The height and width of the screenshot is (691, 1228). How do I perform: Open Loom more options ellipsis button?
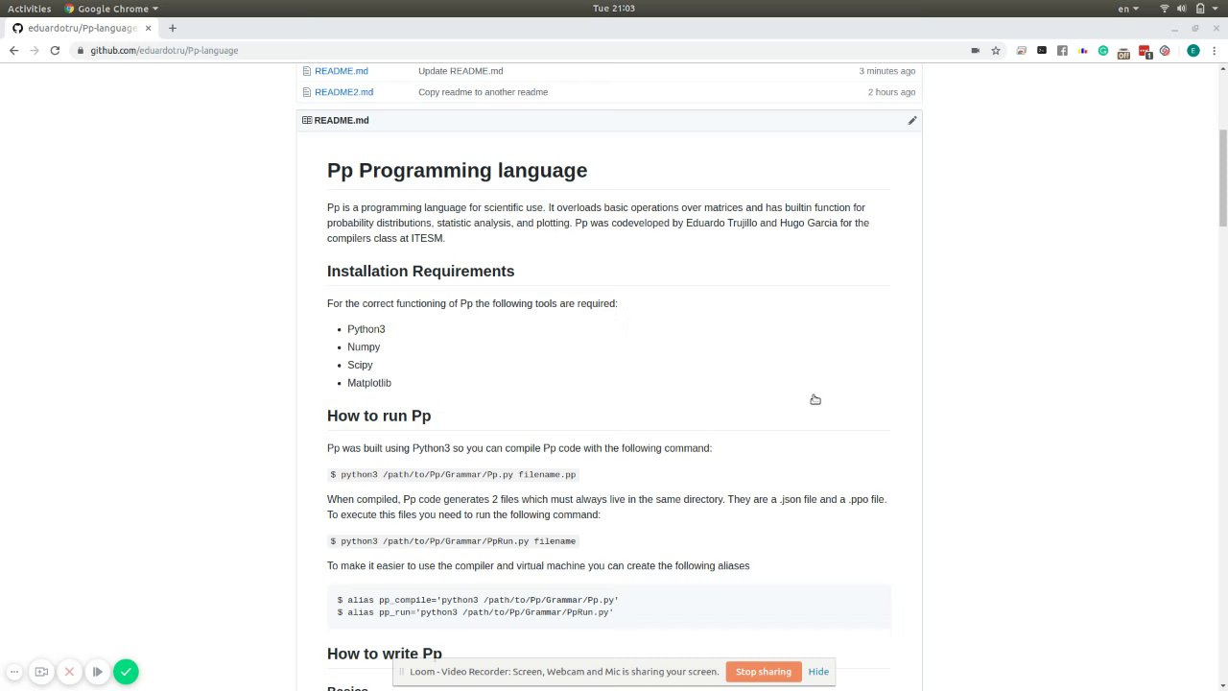tap(13, 672)
